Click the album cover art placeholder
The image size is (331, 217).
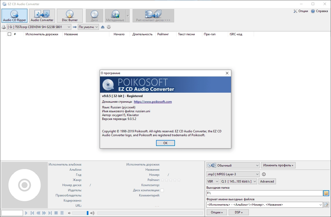tap(25, 185)
